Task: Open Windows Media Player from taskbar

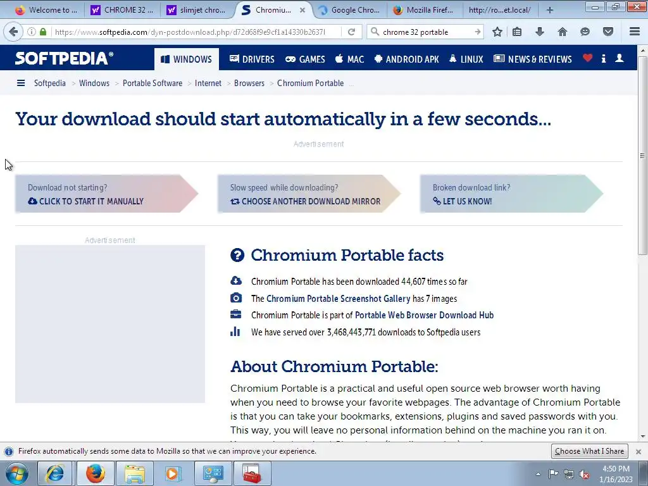Action: point(173,473)
